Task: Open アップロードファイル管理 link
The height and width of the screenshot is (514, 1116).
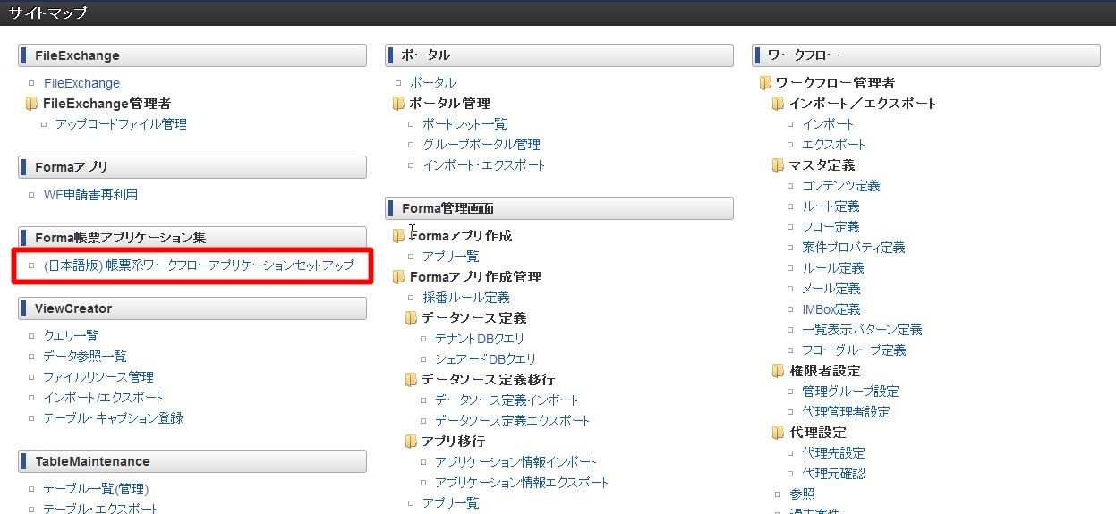Action: (121, 124)
